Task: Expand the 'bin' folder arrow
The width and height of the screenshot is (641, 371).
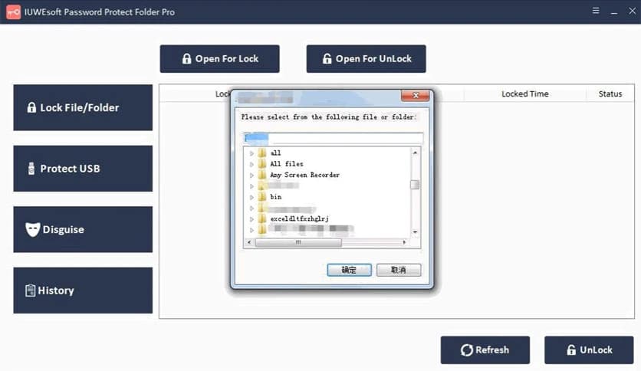Action: tap(251, 197)
